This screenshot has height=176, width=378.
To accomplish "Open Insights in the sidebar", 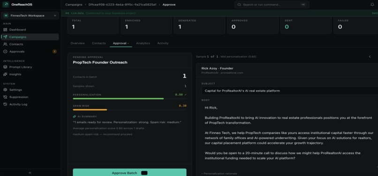I will click(x=30, y=74).
